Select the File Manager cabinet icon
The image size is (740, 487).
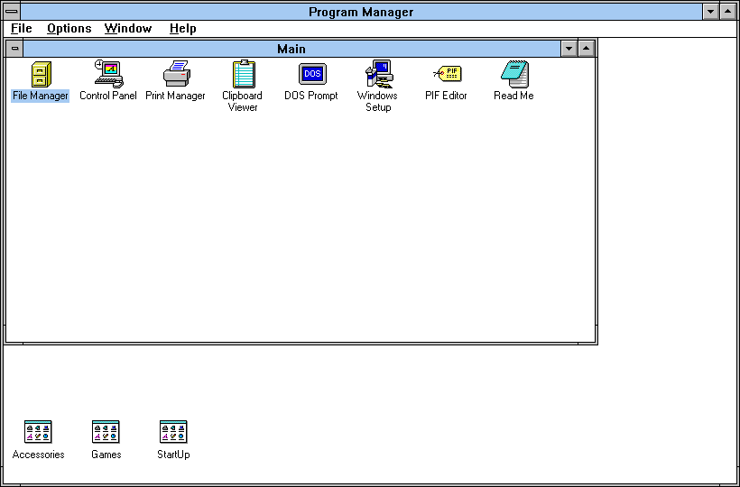pyautogui.click(x=41, y=74)
